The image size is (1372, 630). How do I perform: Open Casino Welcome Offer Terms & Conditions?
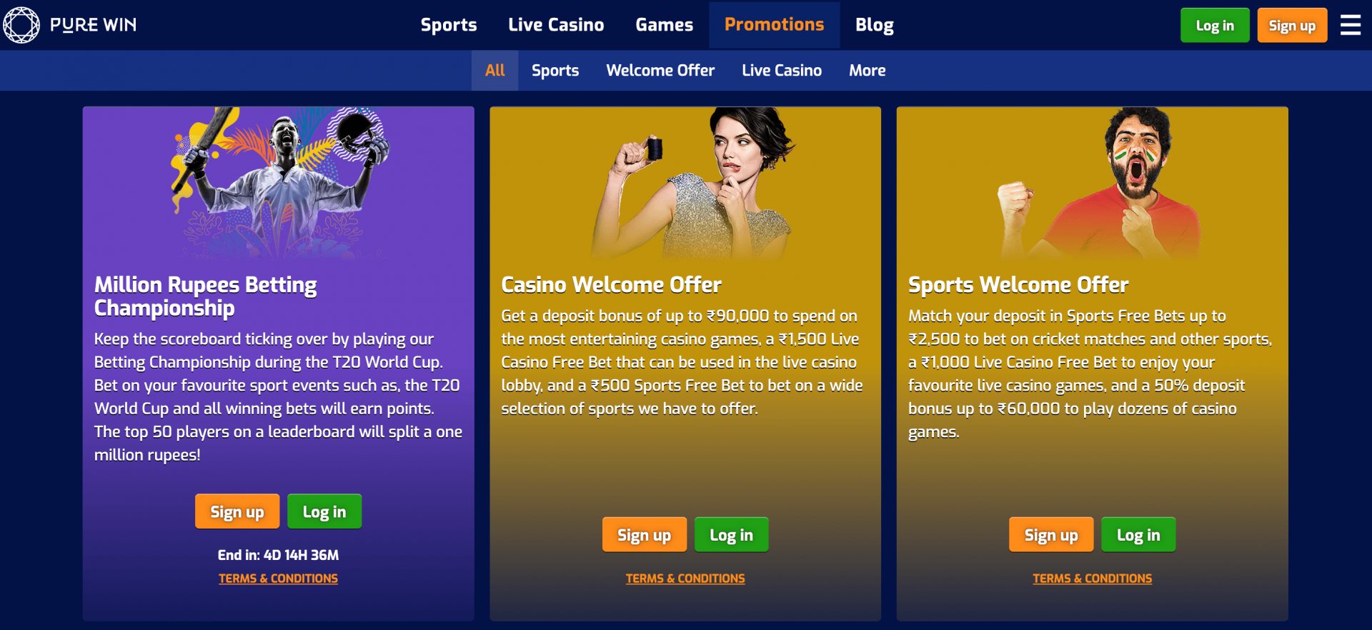(x=685, y=579)
